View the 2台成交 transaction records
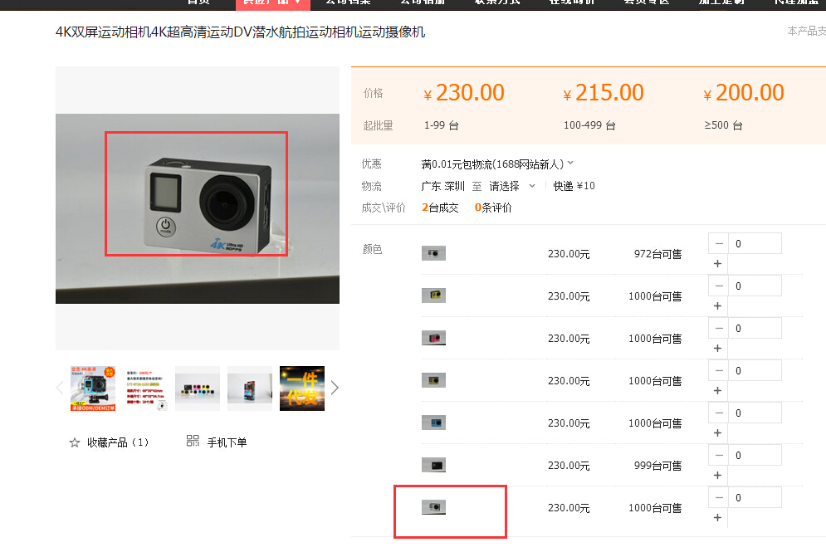The width and height of the screenshot is (826, 552). point(440,208)
